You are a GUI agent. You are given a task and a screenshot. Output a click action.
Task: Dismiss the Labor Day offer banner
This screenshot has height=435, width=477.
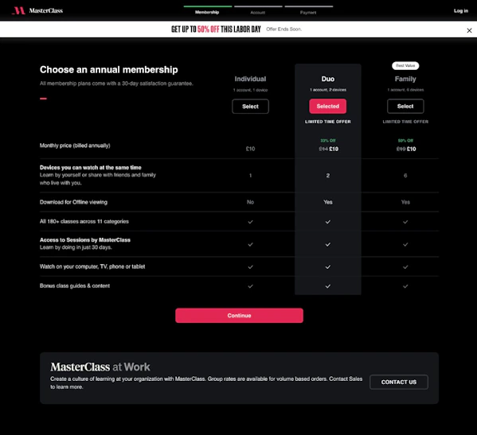pyautogui.click(x=469, y=30)
